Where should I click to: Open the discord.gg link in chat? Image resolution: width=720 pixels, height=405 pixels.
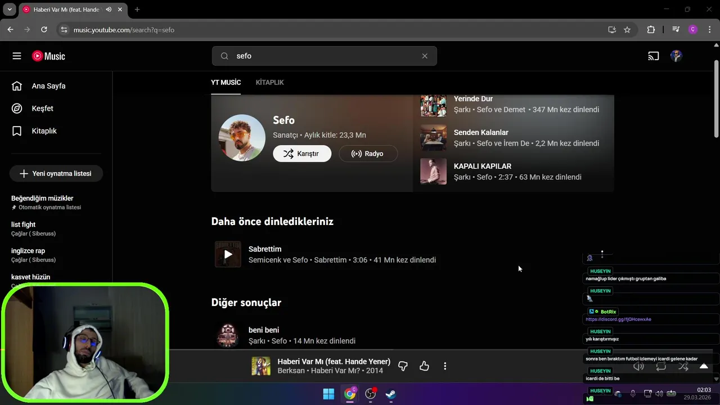(x=618, y=319)
